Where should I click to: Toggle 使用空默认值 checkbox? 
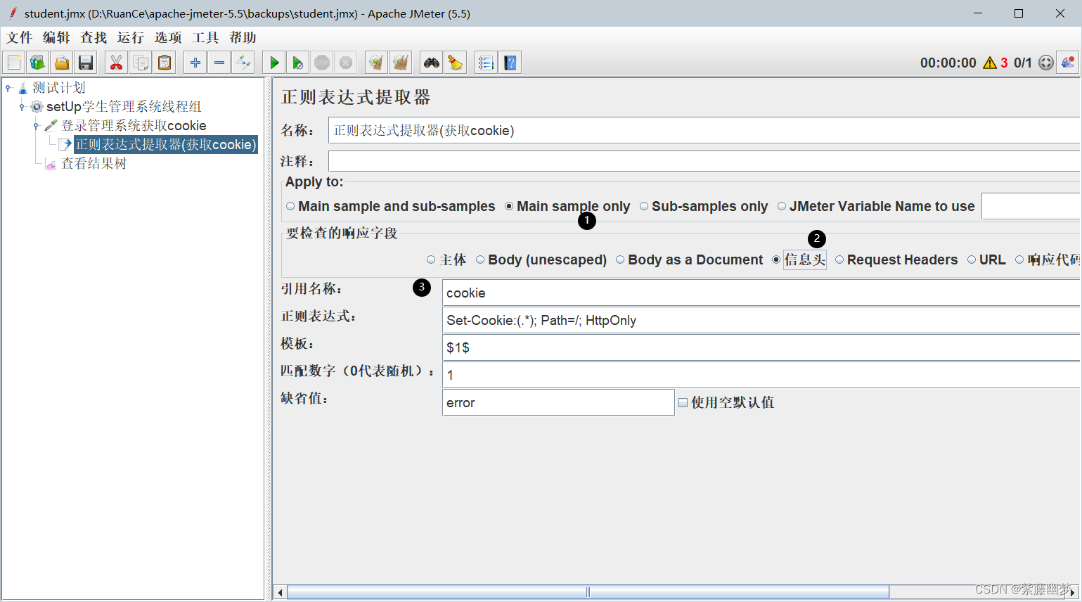pyautogui.click(x=683, y=402)
